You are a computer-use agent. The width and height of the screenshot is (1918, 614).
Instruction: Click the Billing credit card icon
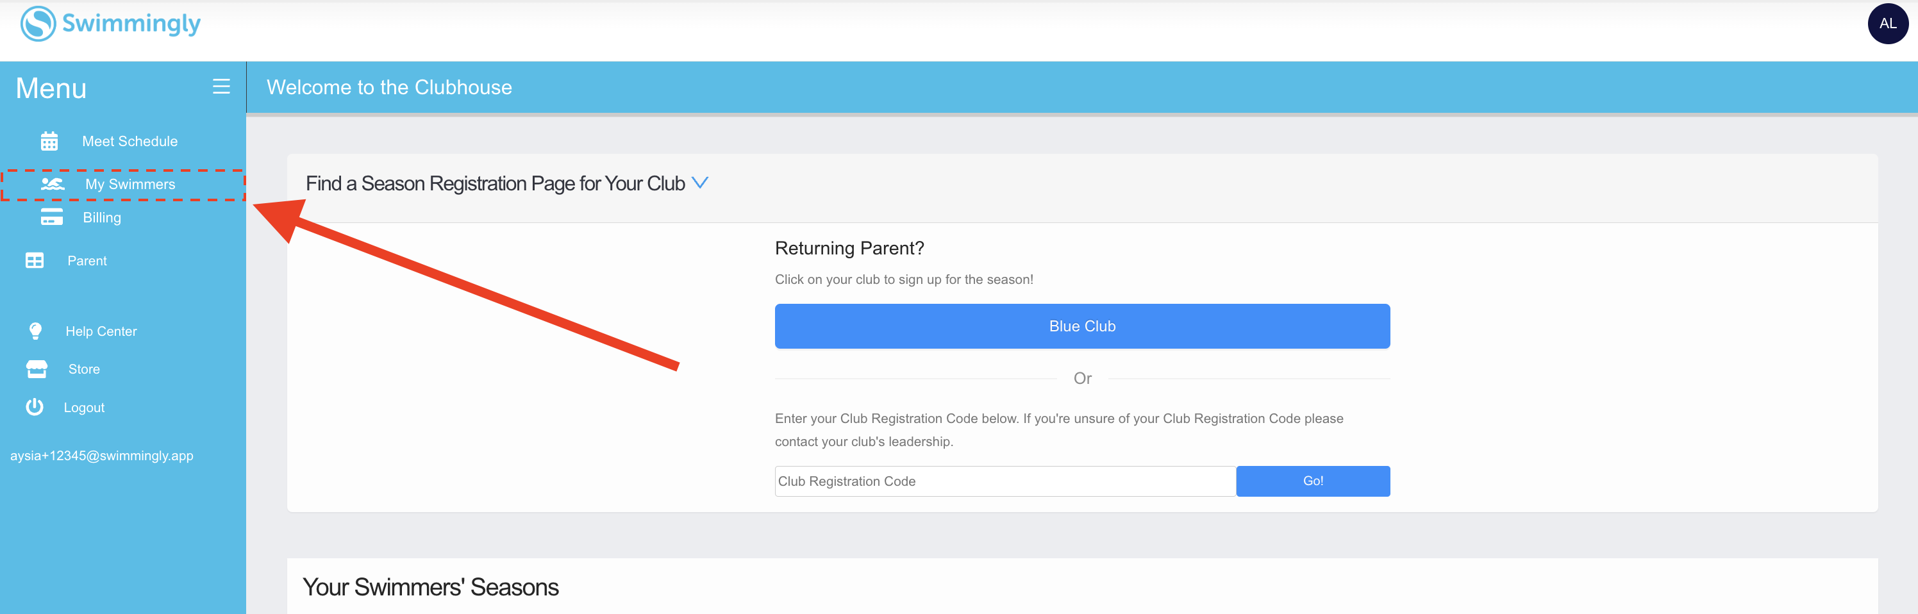(51, 217)
